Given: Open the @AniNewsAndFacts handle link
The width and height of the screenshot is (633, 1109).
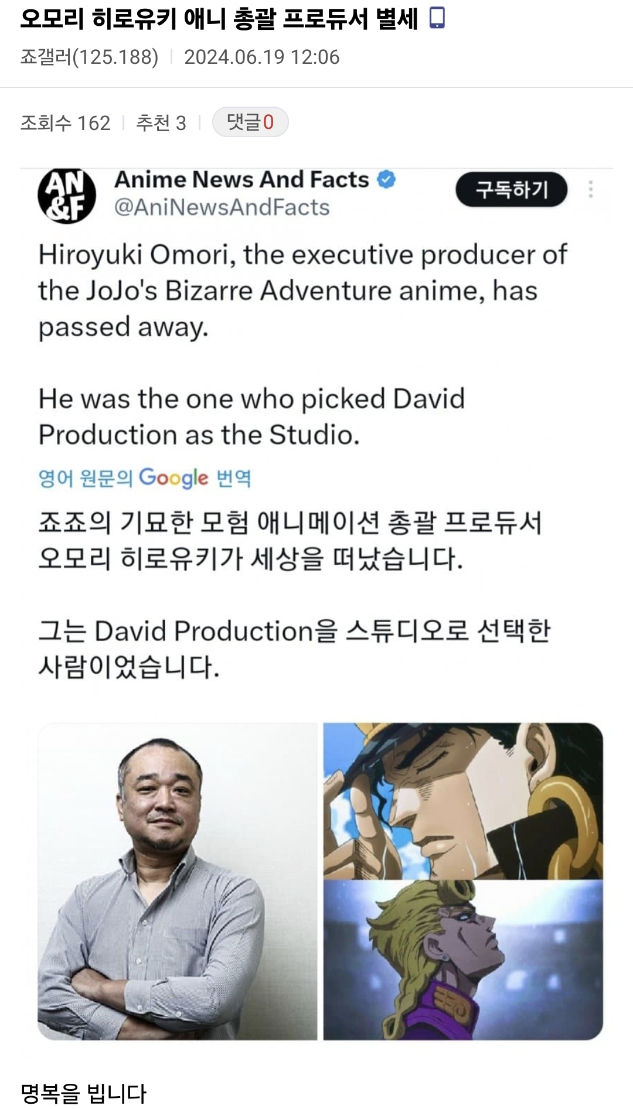Looking at the screenshot, I should tap(222, 207).
